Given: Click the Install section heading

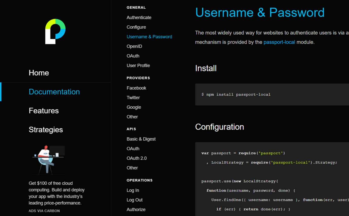Looking at the screenshot, I should tap(206, 68).
